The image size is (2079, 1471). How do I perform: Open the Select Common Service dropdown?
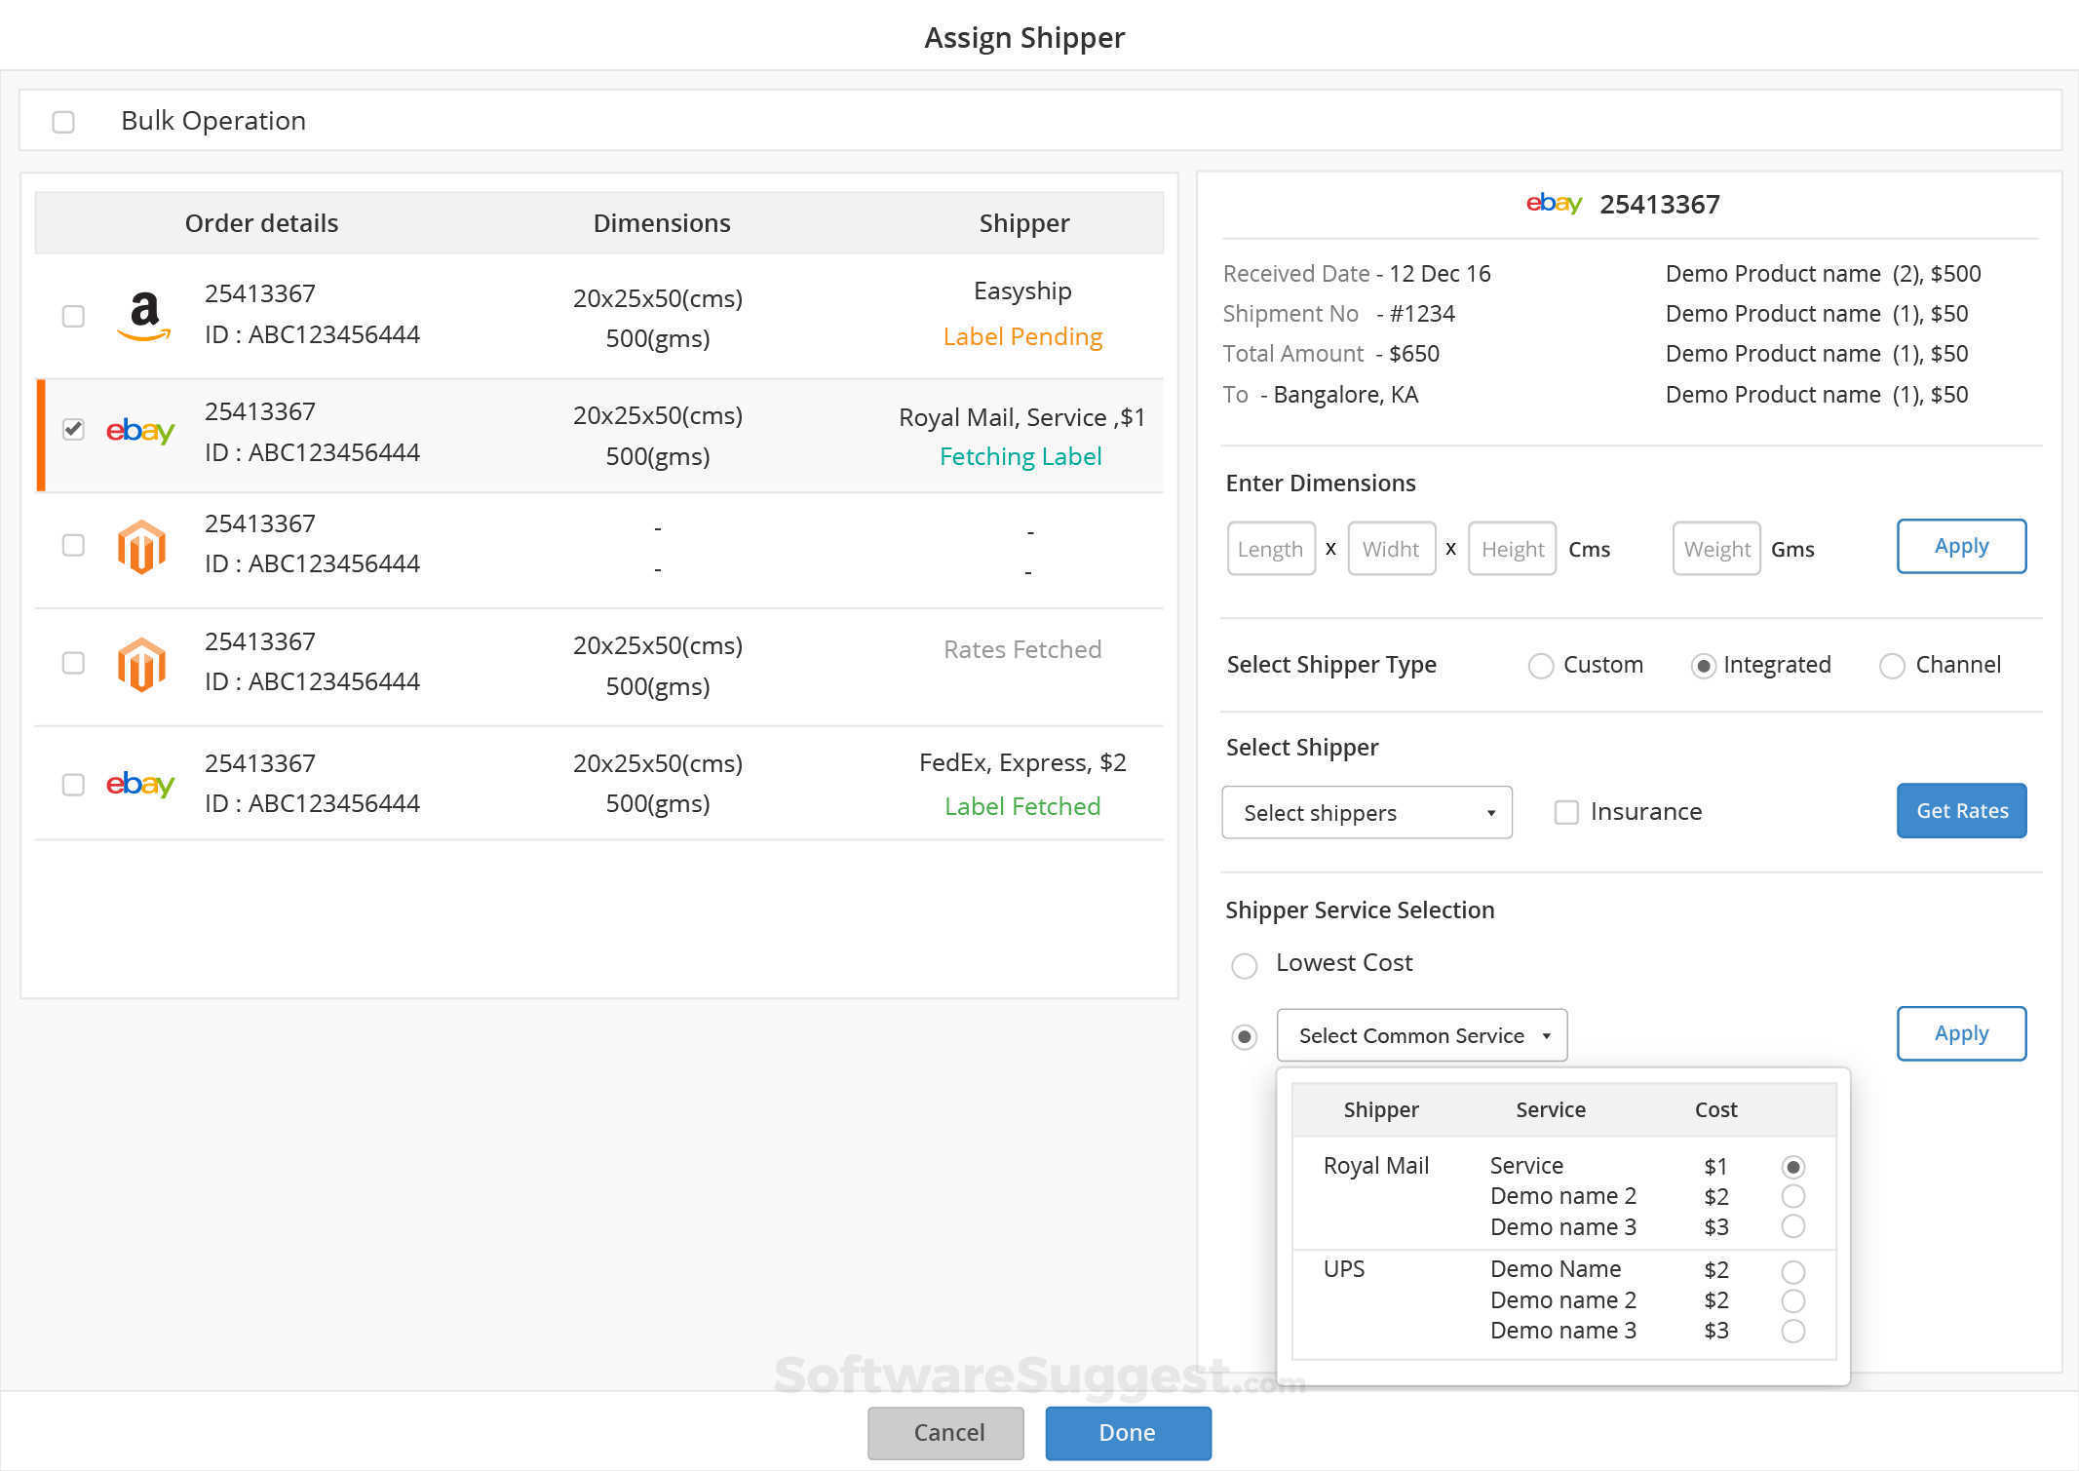(1420, 1035)
